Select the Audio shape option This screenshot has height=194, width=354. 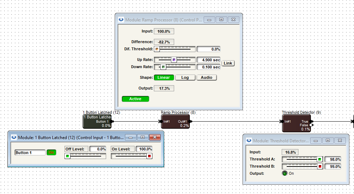(x=206, y=77)
